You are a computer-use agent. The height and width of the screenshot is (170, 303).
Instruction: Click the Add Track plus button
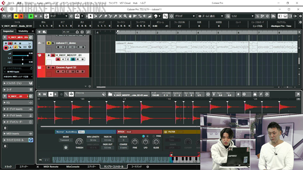click(x=39, y=32)
